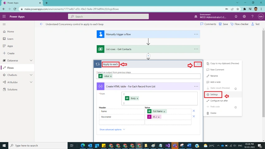Click the Dataverse List rows action icon
Screen dimensions: 265x149
pos(101,49)
